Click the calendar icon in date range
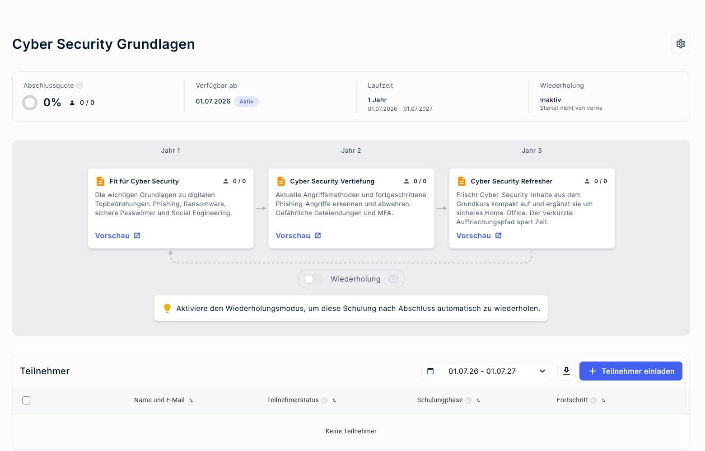Viewport: 705px width, 451px height. click(x=430, y=371)
